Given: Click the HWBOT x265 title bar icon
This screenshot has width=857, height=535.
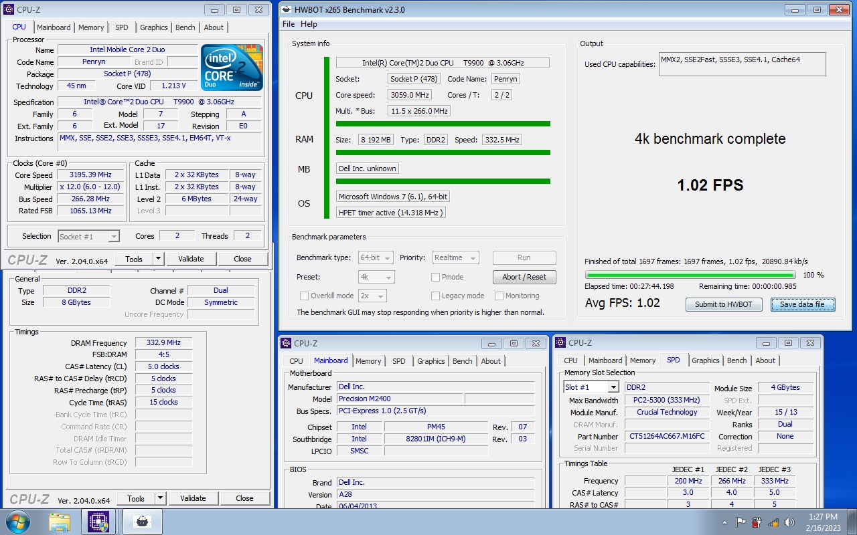Looking at the screenshot, I should [x=286, y=10].
